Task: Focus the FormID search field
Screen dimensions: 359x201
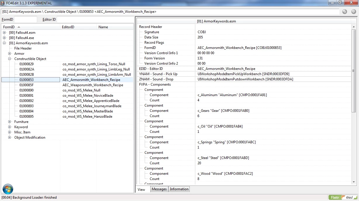Action: coord(26,20)
